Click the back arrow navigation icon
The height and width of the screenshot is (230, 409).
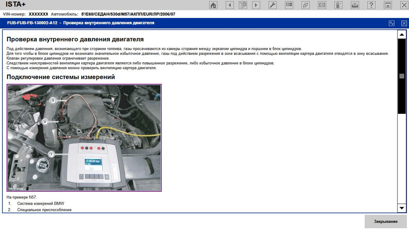[x=229, y=5]
